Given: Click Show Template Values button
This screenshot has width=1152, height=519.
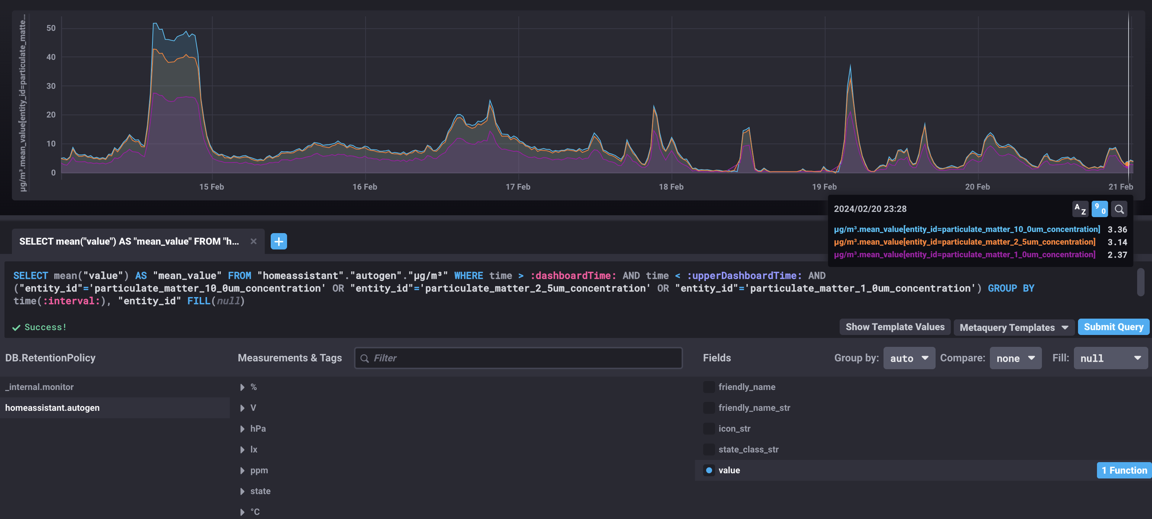Looking at the screenshot, I should coord(895,327).
